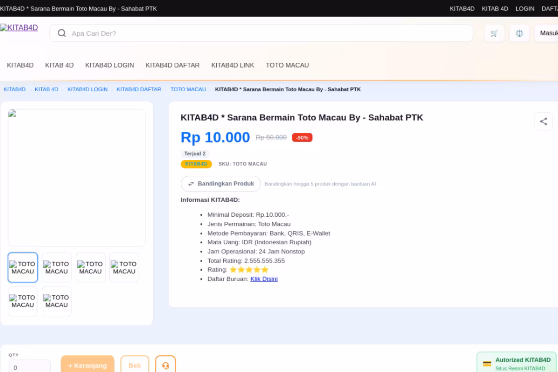Click 'Metode Pembayaran: Bank, QRIS, E-Wallet' line

tap(269, 233)
